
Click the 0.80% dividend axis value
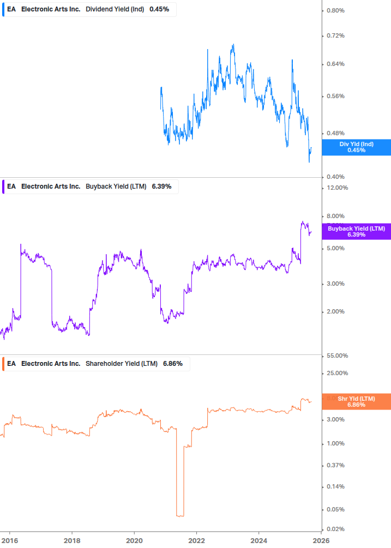pos(335,10)
